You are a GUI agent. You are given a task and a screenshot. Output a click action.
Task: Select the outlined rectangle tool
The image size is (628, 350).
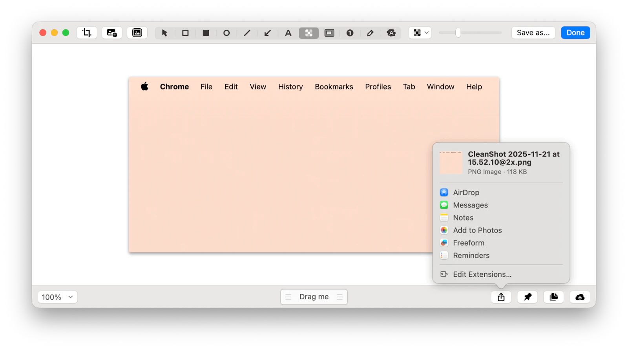(185, 33)
